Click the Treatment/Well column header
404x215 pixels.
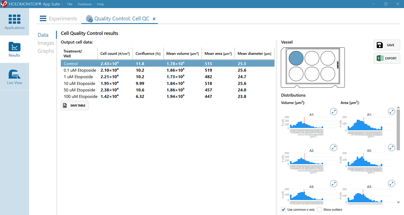pyautogui.click(x=79, y=54)
